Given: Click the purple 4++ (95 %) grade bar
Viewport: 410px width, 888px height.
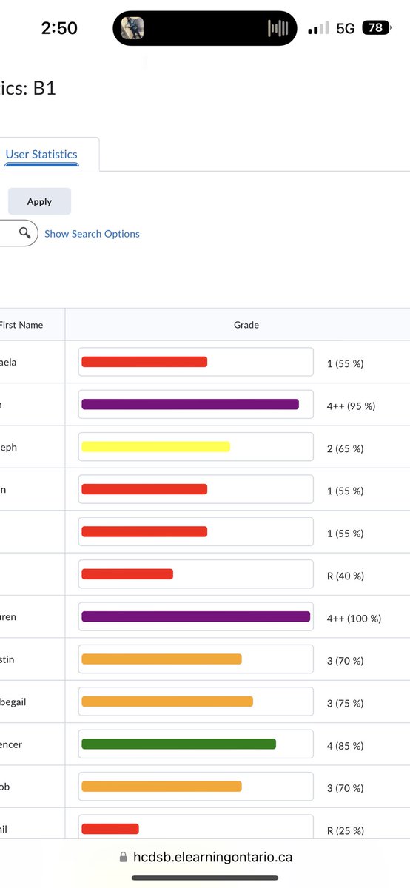Looking at the screenshot, I should click(x=190, y=404).
